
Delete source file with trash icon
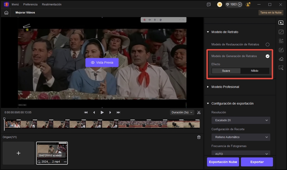(199, 137)
